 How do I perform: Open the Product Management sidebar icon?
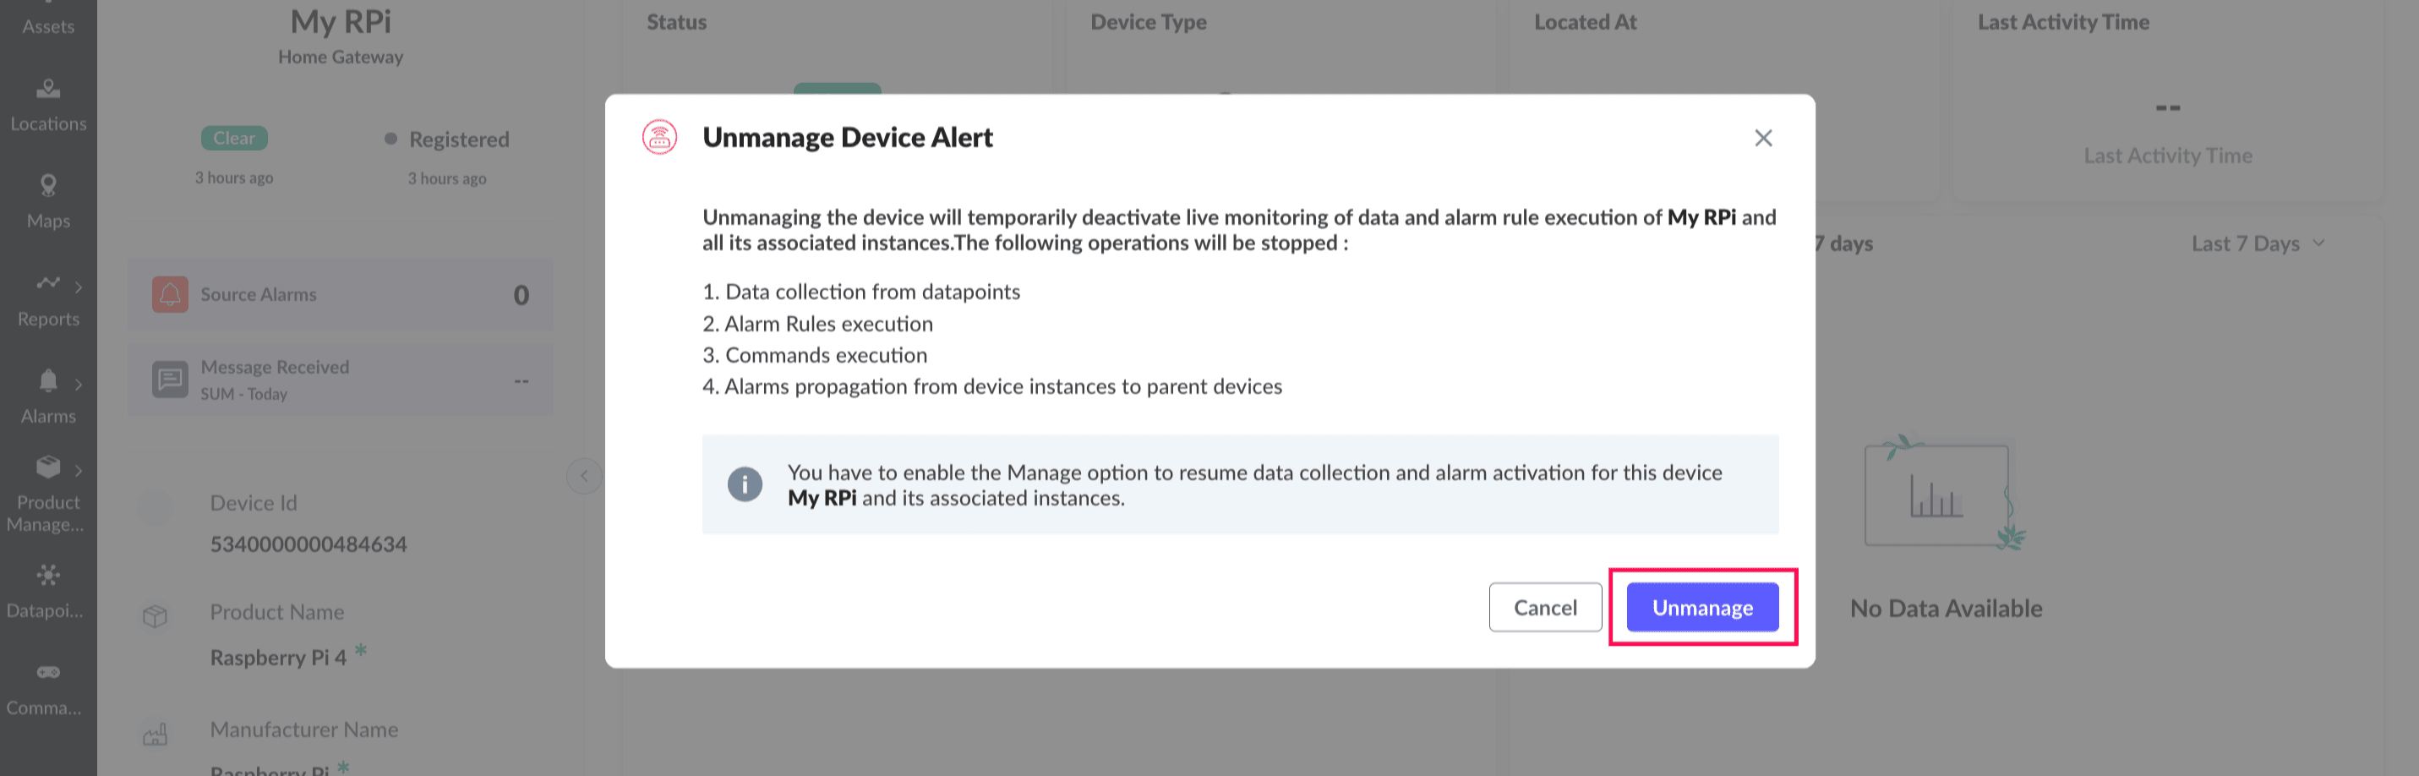point(48,467)
